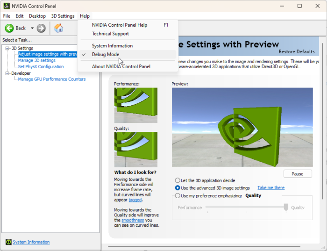
Task: Click the Quality sample thumbnail
Action: (136, 150)
